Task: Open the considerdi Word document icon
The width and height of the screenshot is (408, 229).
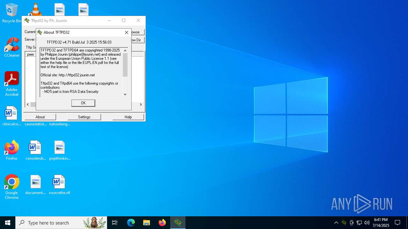Action: (35, 150)
